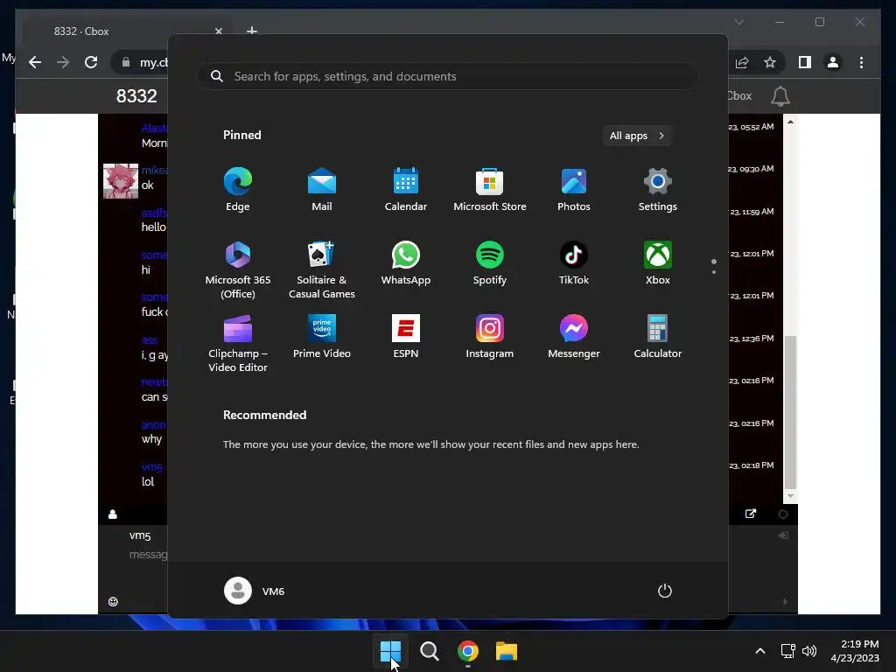The width and height of the screenshot is (896, 672).
Task: Launch the Photos app
Action: pos(574,190)
